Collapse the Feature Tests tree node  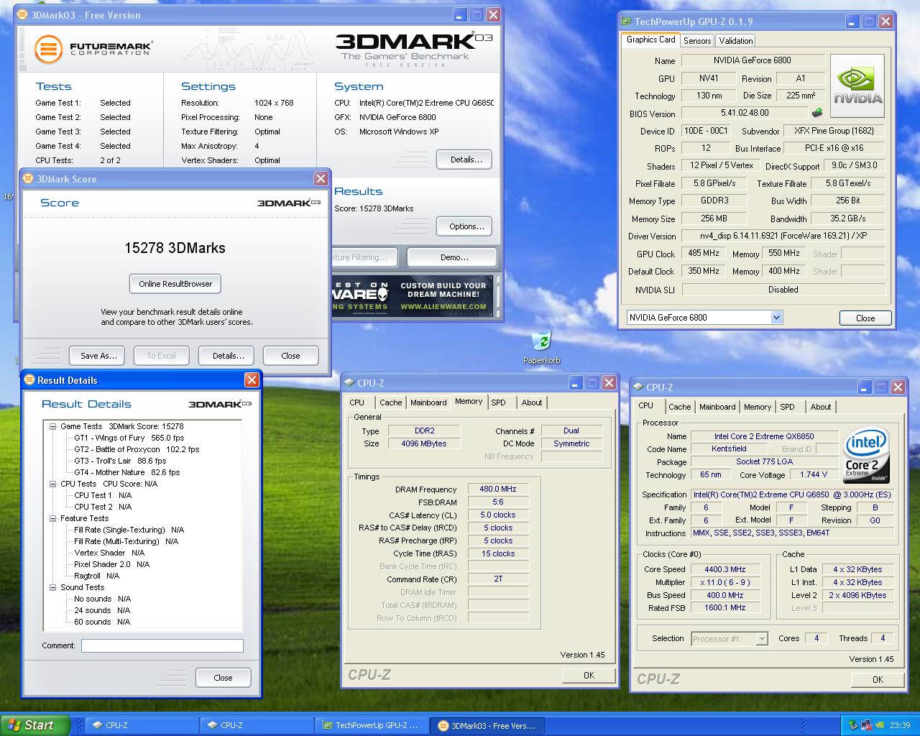pos(52,518)
